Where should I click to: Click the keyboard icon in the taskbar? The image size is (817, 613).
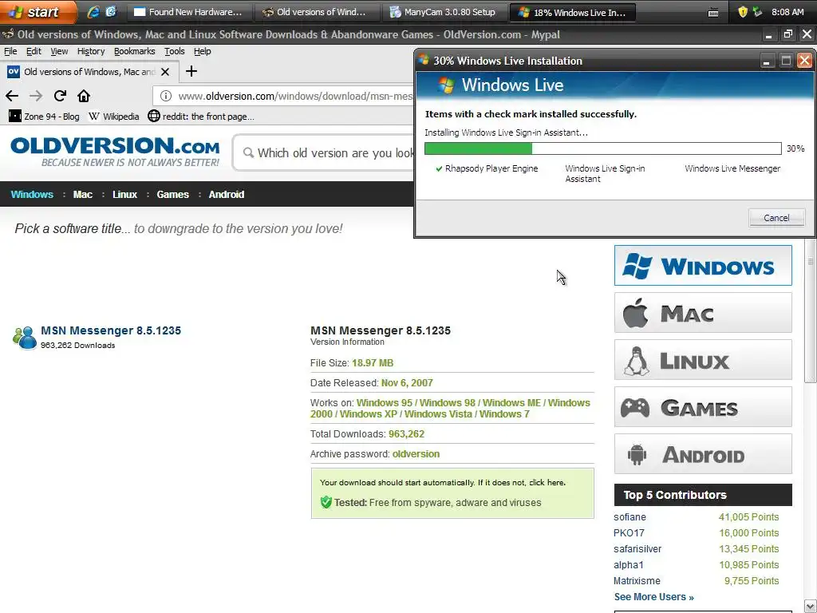click(713, 13)
